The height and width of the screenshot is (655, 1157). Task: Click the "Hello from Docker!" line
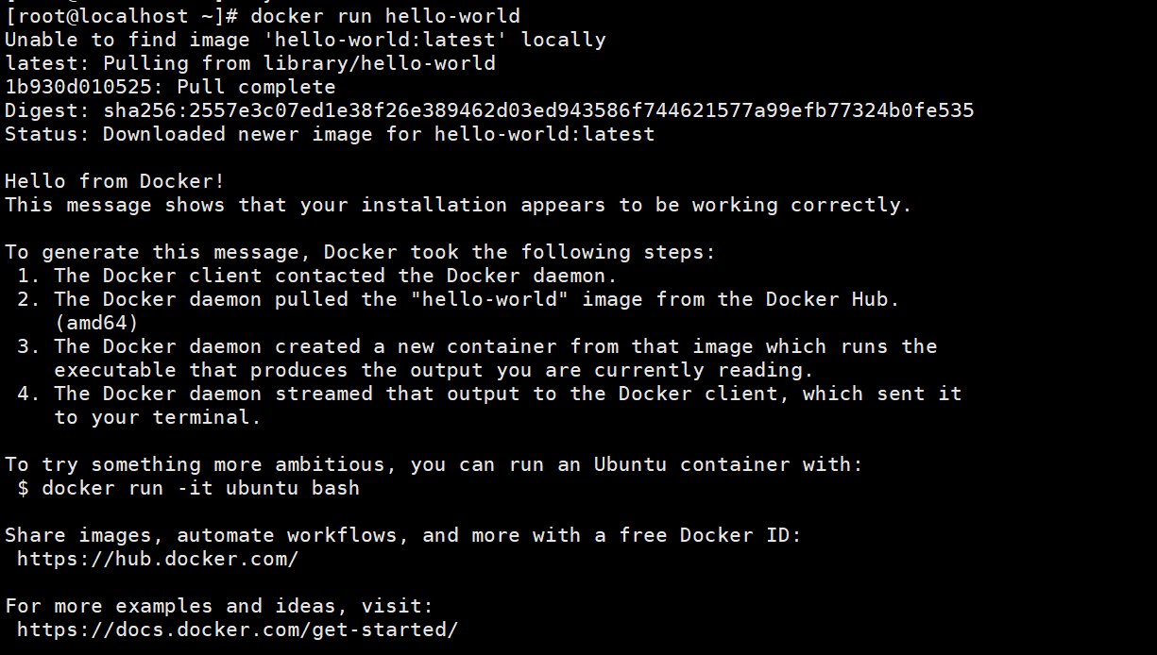click(x=114, y=181)
